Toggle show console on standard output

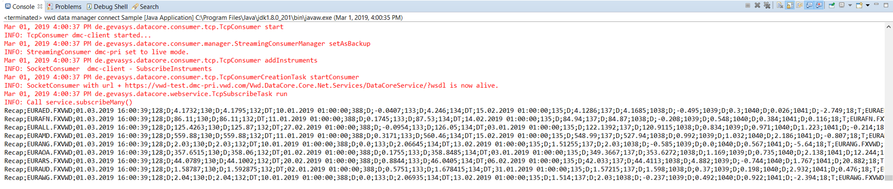point(809,5)
